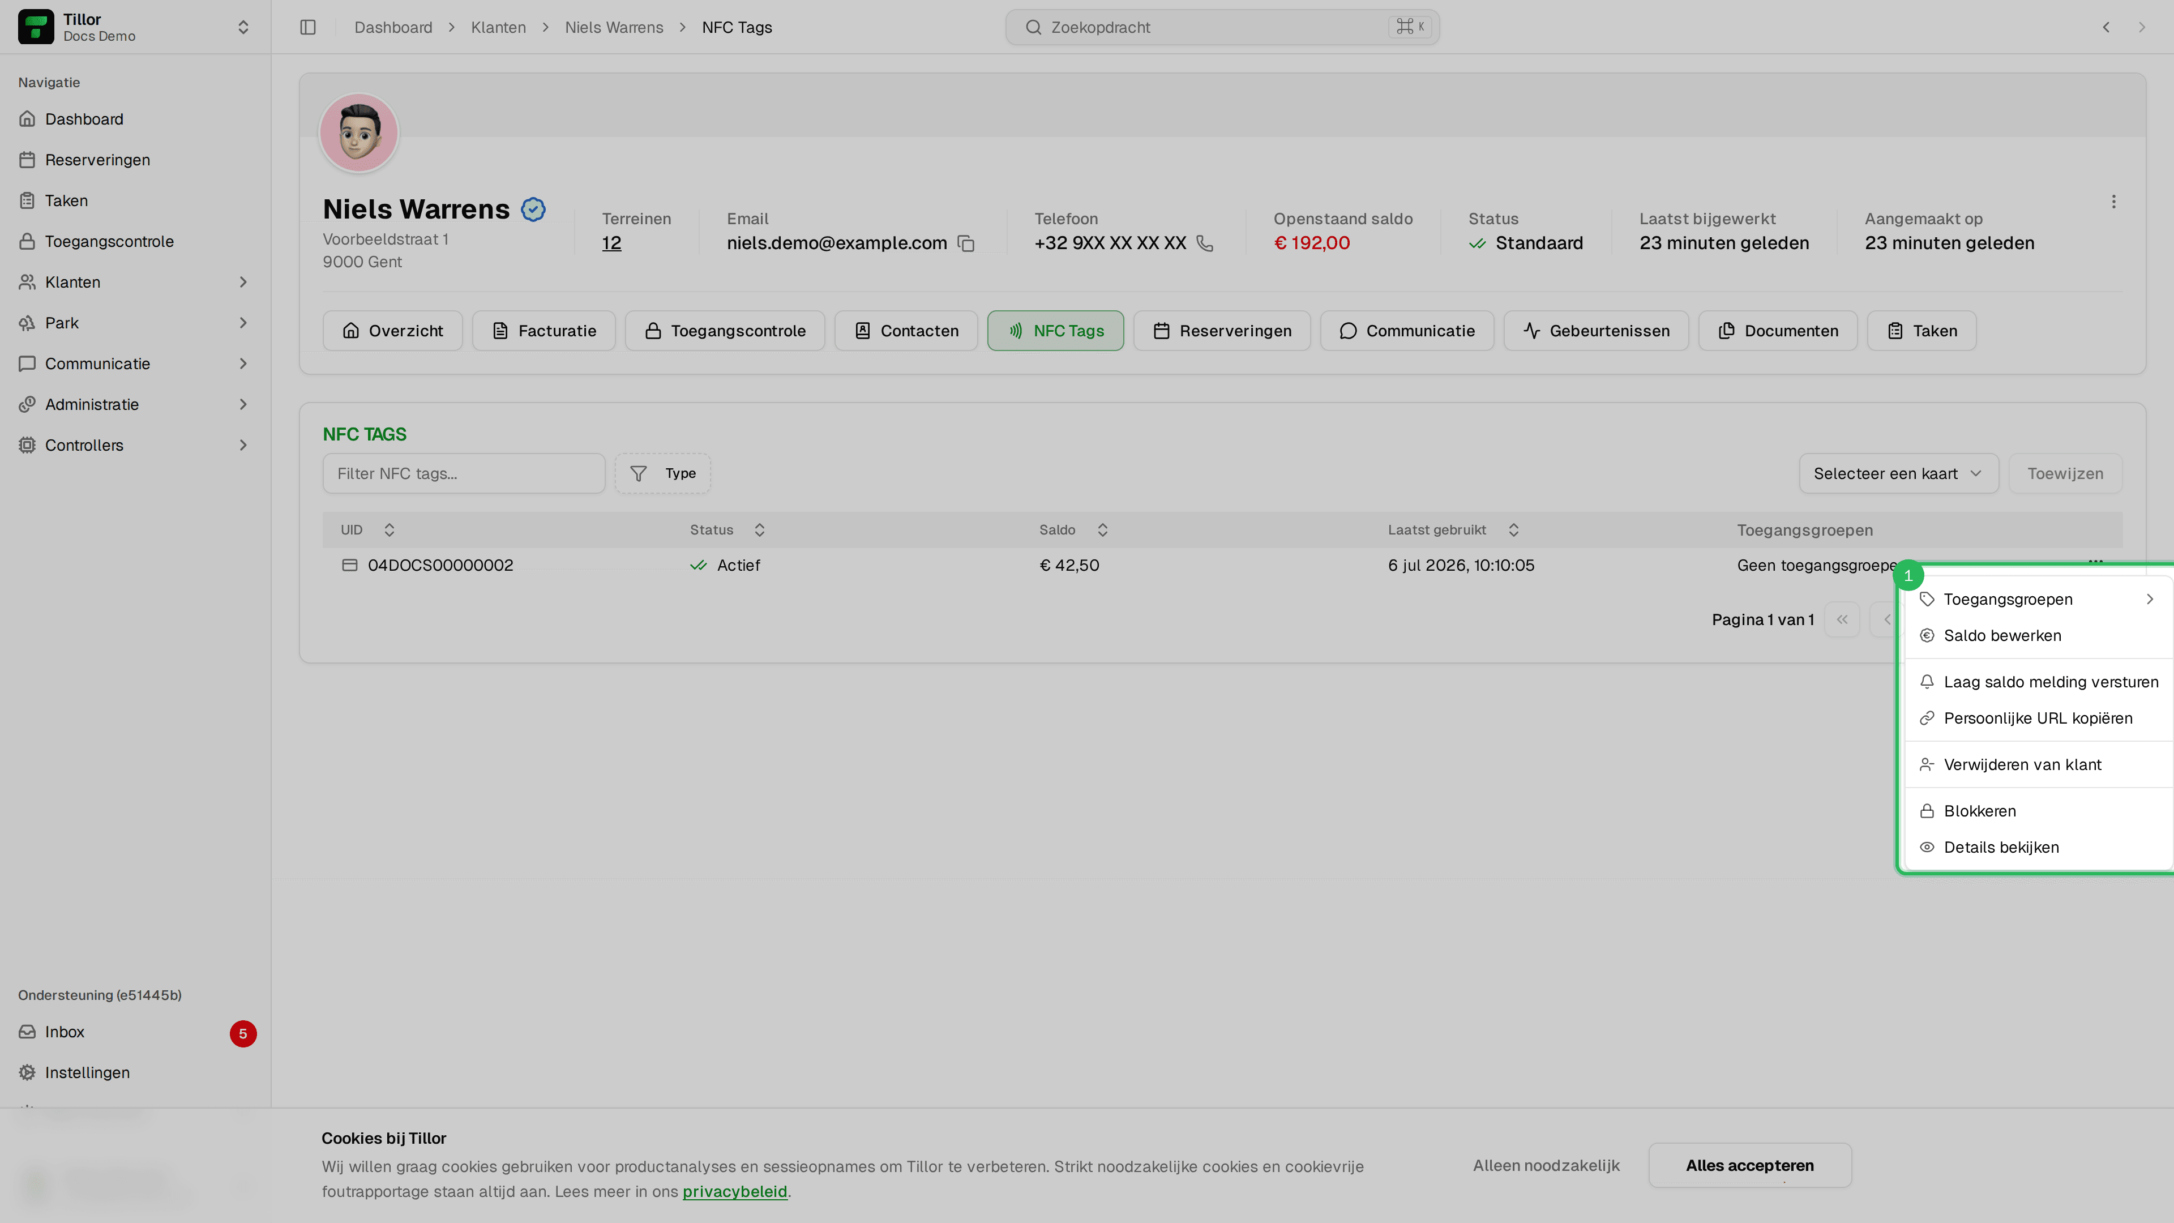Go to Dashboard breadcrumb
The width and height of the screenshot is (2174, 1223).
[x=393, y=27]
